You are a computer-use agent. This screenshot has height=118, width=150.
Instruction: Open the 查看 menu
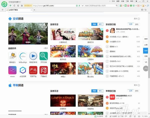click(x=118, y=1)
